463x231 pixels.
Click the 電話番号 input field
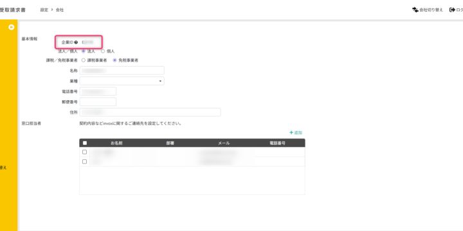pos(98,91)
